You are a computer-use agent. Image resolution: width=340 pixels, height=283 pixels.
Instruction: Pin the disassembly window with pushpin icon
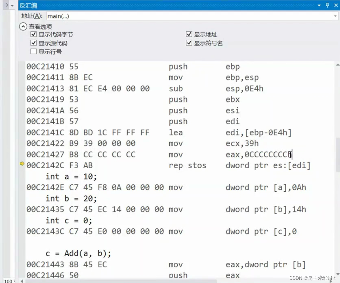(x=328, y=5)
